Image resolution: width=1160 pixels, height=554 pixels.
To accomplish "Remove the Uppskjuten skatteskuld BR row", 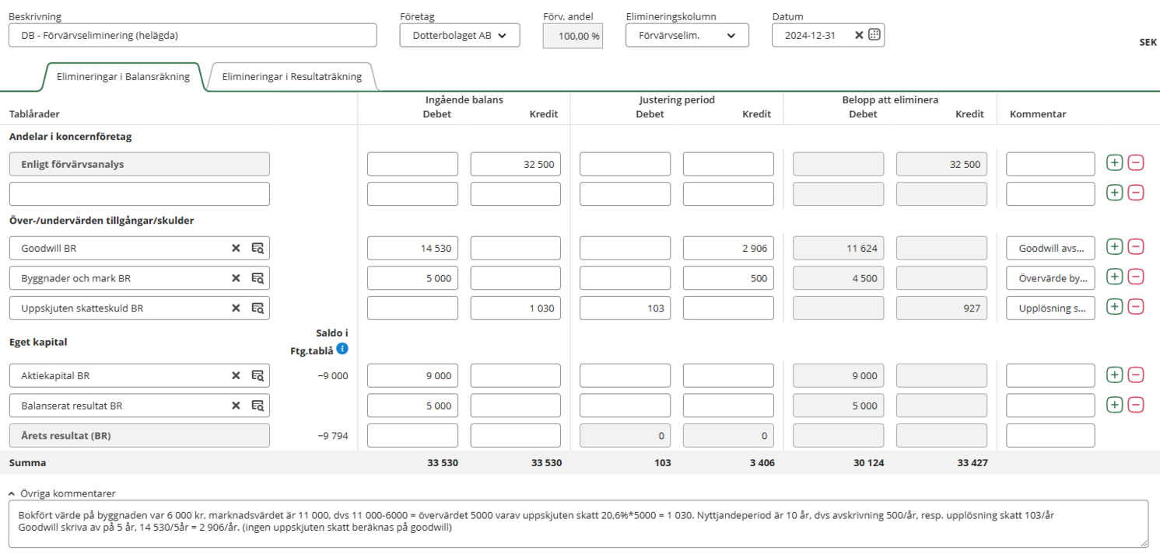I will click(1136, 308).
